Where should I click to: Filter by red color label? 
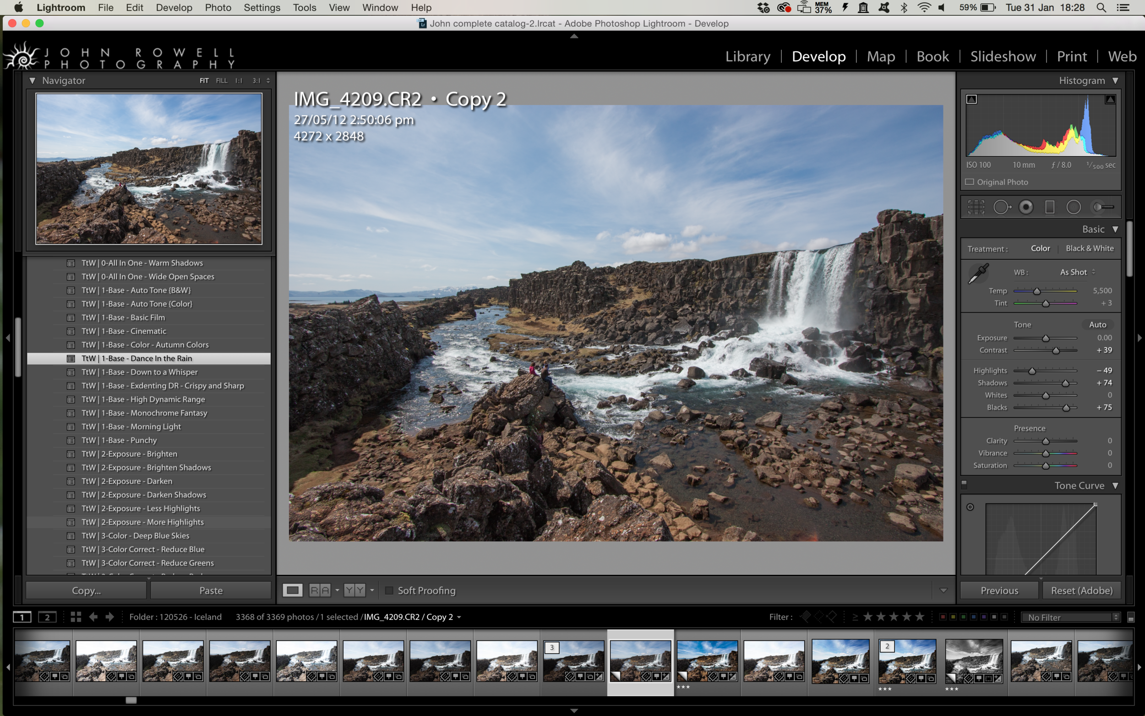943,617
